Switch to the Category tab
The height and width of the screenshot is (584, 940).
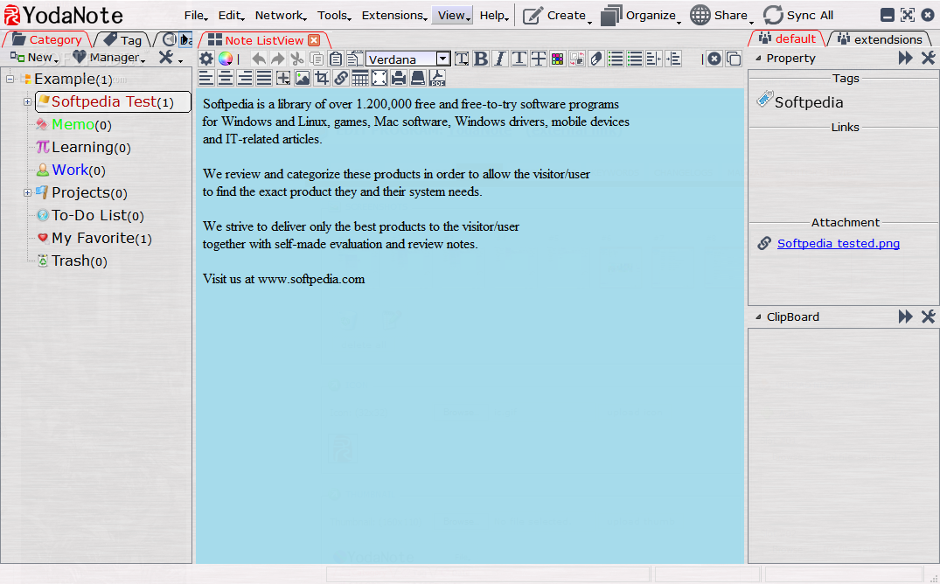pyautogui.click(x=47, y=39)
